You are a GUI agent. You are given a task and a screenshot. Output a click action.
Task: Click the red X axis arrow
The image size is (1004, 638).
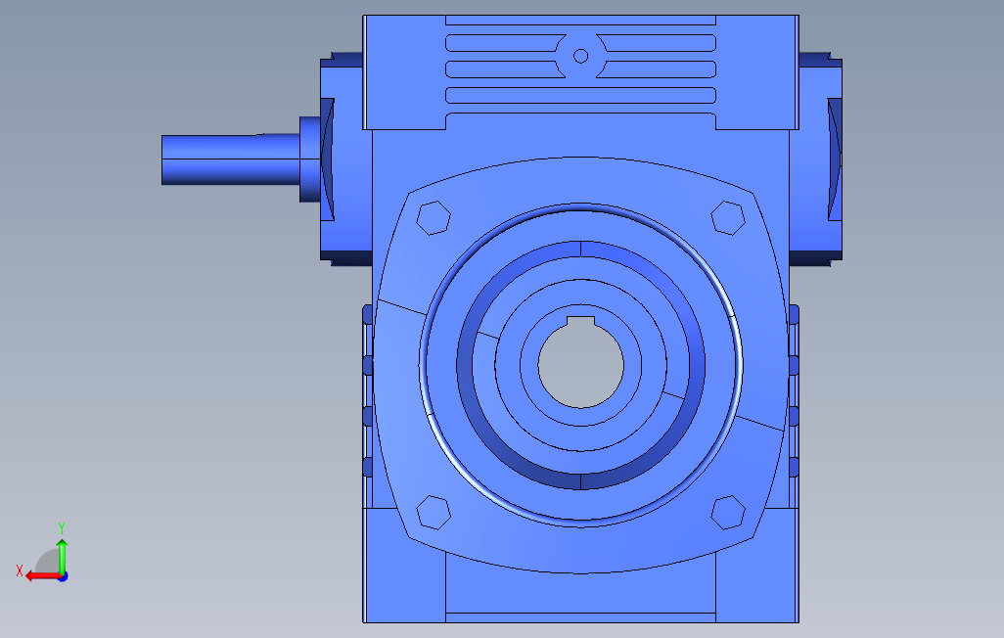pos(43,576)
